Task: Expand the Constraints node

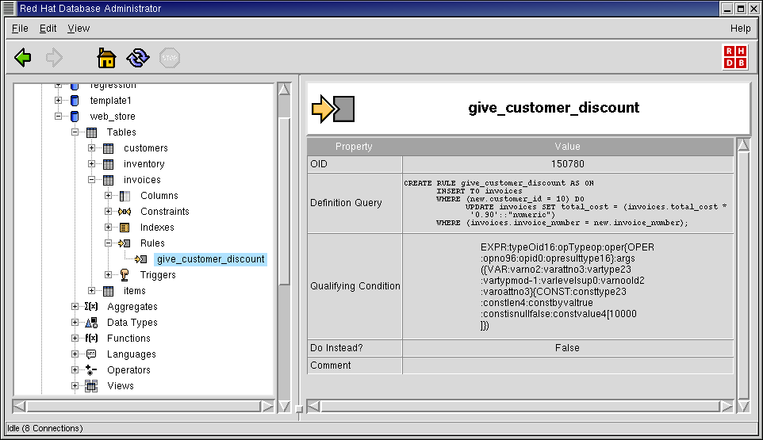Action: 109,212
